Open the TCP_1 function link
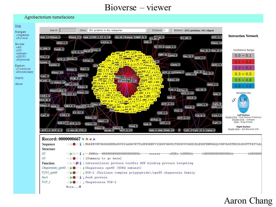This screenshot has width=276, height=207. click(46, 182)
